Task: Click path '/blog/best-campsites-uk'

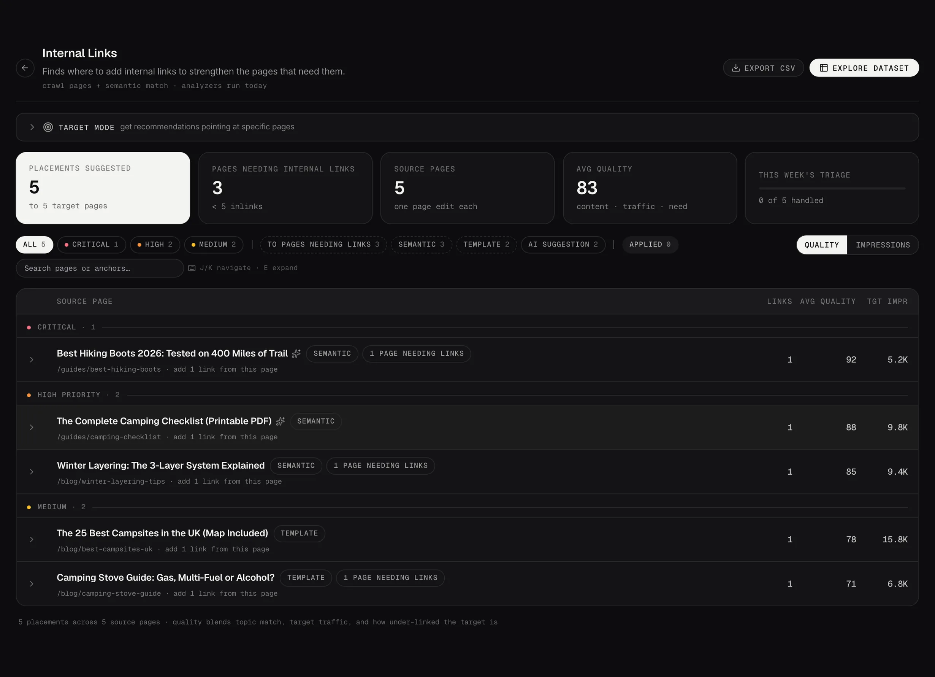Action: point(105,549)
